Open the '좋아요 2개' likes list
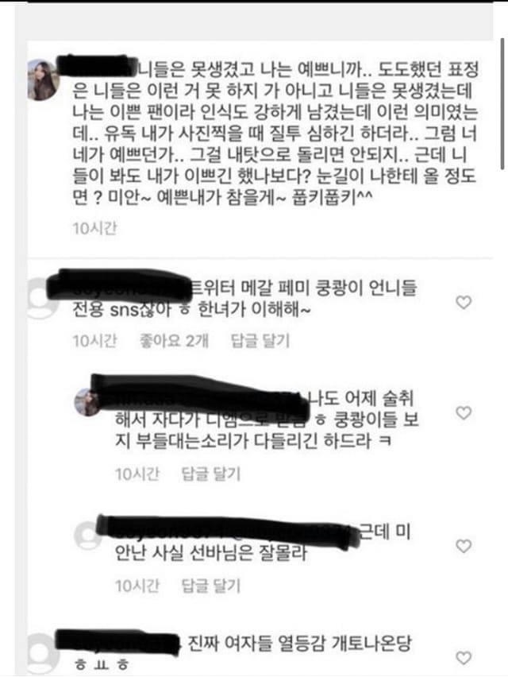 [x=174, y=341]
